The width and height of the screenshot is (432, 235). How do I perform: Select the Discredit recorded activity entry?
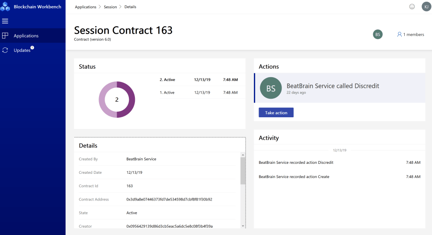296,163
